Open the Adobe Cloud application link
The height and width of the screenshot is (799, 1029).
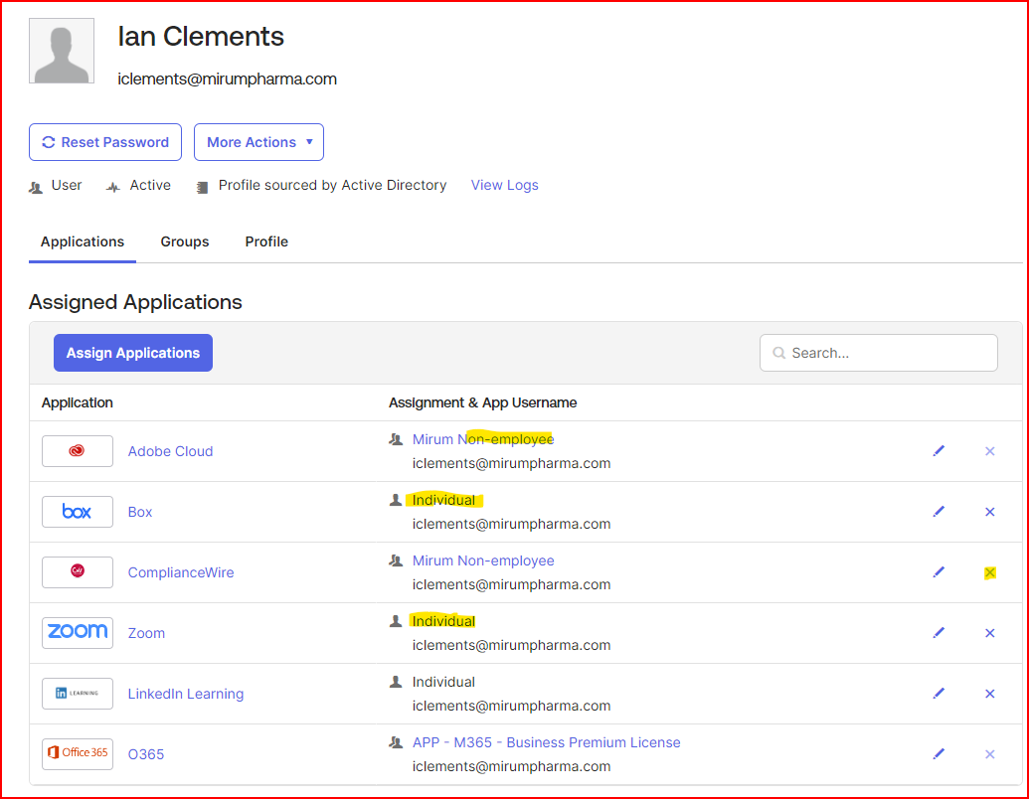(170, 451)
